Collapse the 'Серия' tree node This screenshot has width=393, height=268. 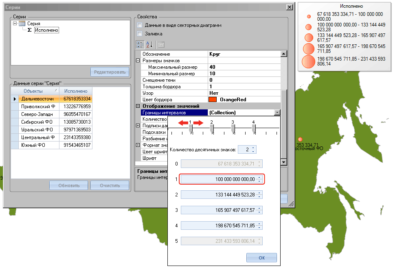coord(15,24)
